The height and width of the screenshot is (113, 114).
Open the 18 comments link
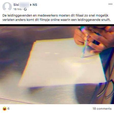[102, 109]
